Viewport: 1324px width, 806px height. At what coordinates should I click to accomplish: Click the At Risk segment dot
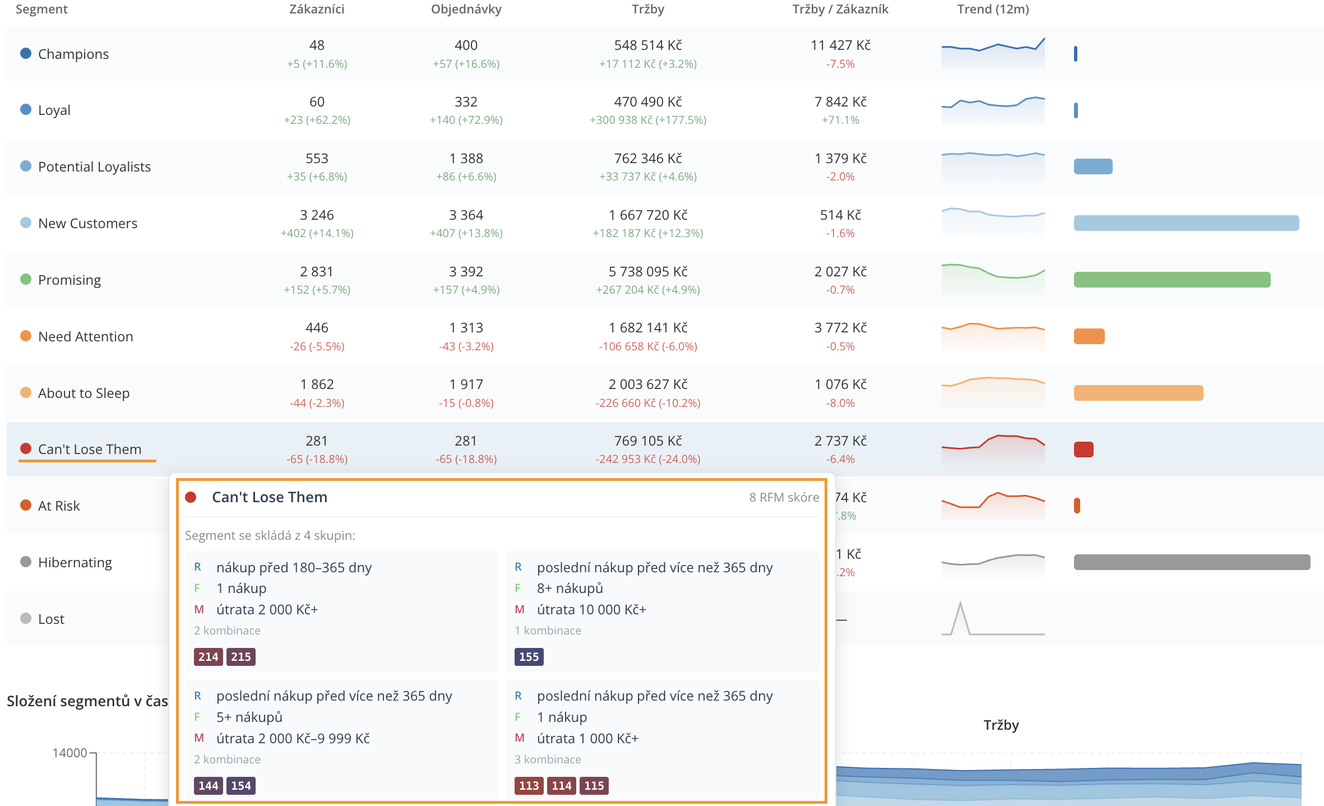[25, 505]
